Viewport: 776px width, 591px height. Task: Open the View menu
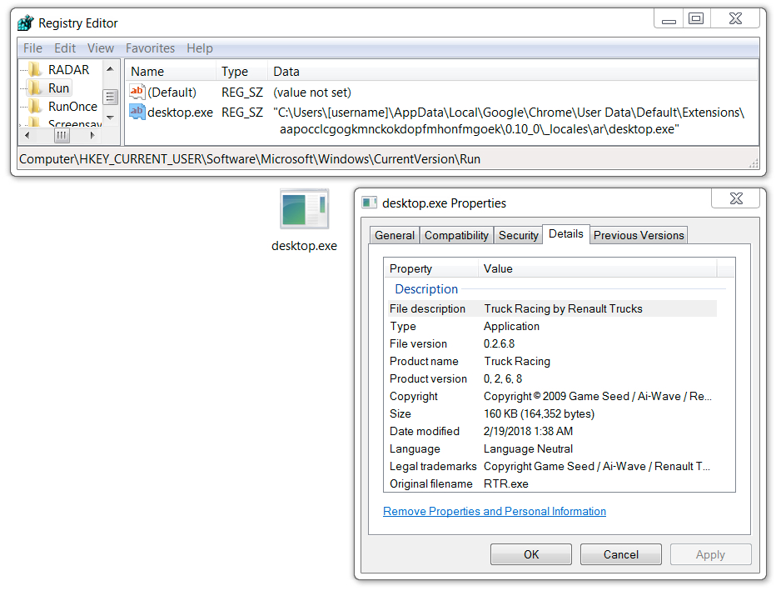pos(101,48)
